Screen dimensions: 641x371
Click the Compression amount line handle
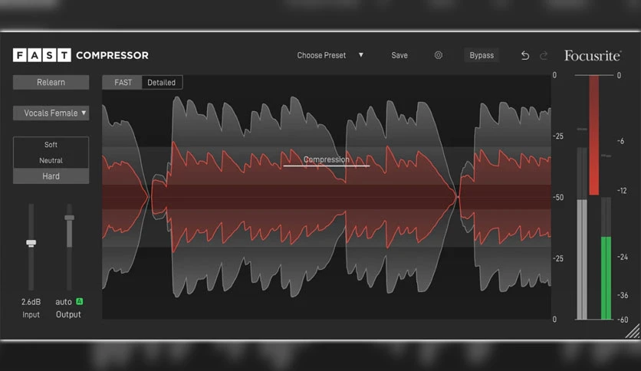327,166
